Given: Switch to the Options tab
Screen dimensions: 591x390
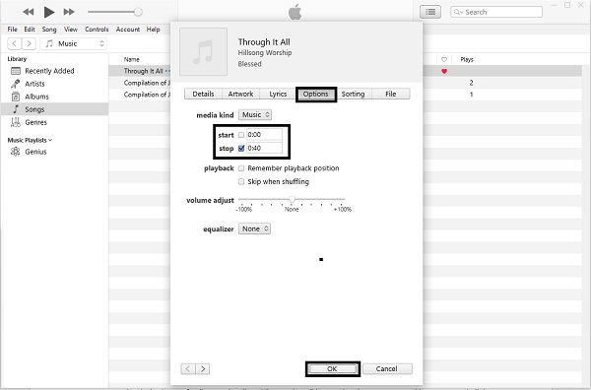Looking at the screenshot, I should click(316, 94).
